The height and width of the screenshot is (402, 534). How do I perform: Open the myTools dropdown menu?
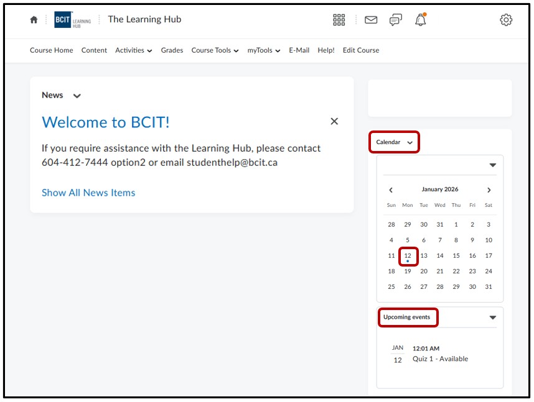pos(263,50)
